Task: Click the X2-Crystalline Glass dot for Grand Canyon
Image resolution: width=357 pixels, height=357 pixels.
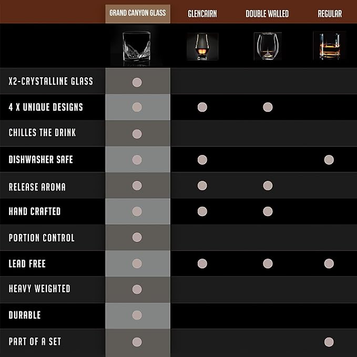Action: pos(137,82)
